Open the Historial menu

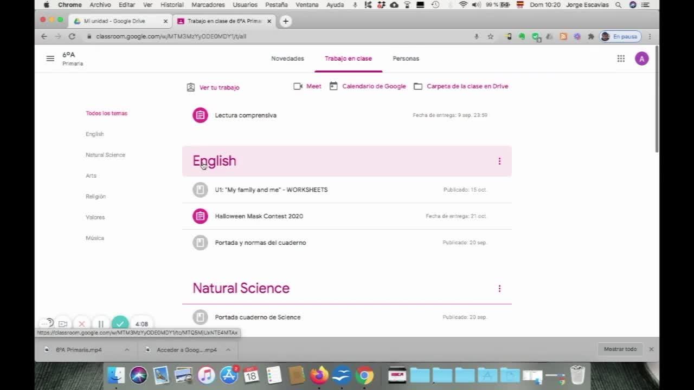point(172,5)
